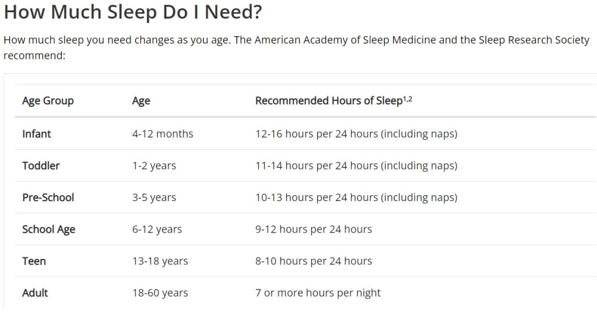Select the "Infant" row label
The image size is (597, 317).
click(37, 134)
